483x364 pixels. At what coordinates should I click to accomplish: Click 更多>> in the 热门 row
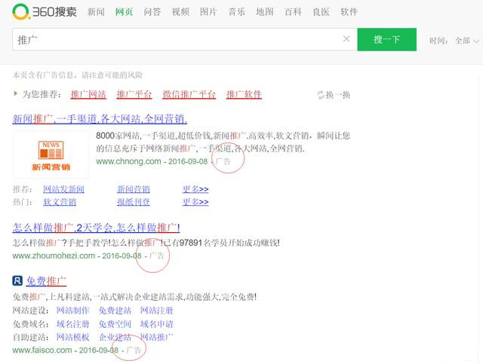pos(195,202)
